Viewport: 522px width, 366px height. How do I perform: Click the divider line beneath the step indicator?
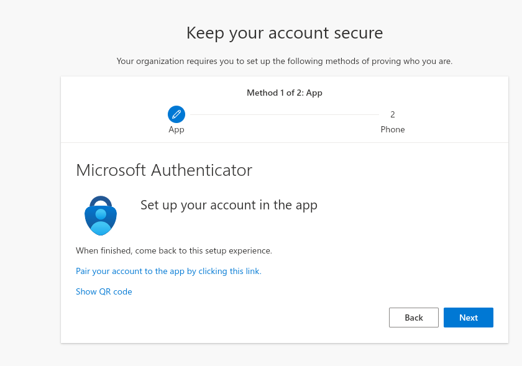pyautogui.click(x=285, y=143)
